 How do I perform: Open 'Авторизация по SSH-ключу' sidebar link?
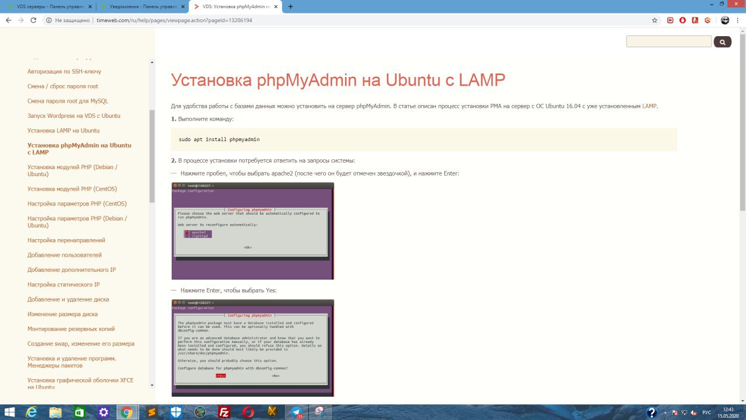64,71
